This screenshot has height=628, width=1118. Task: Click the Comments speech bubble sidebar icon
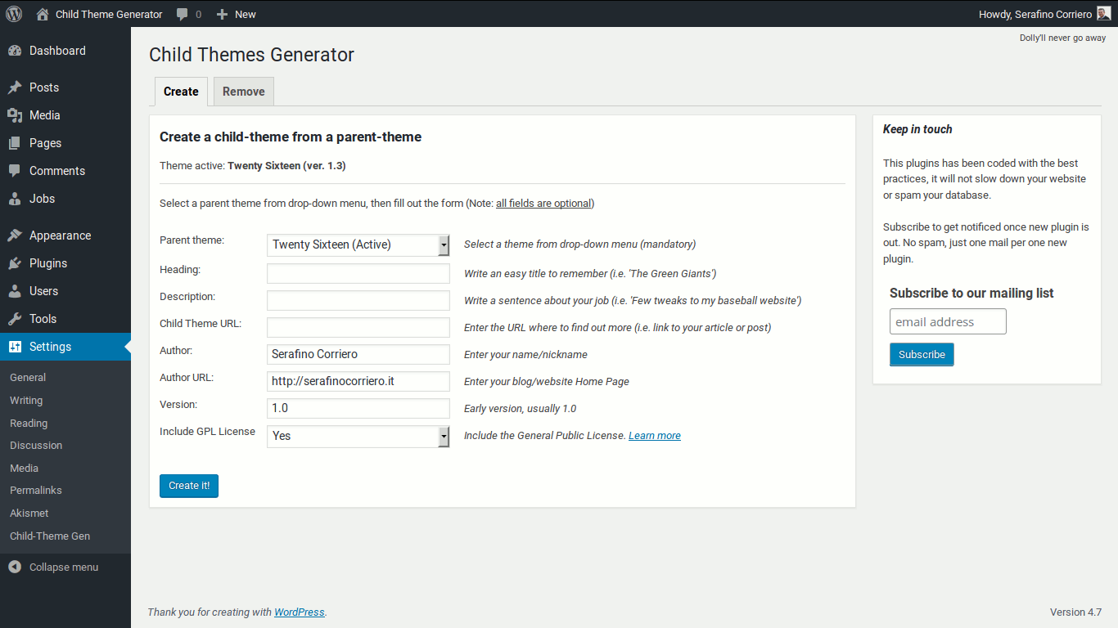[x=15, y=171]
